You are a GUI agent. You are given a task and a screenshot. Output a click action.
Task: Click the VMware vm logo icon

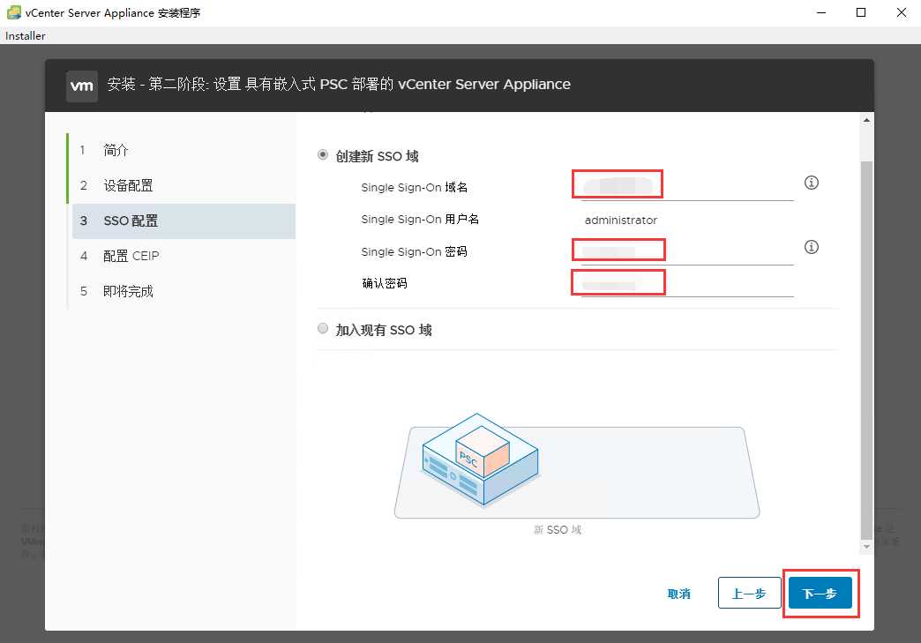(82, 86)
